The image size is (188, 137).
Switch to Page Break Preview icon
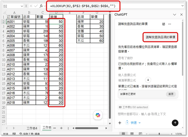coord(140,134)
